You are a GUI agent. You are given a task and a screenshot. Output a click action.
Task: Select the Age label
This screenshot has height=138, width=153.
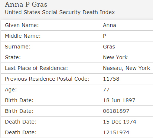pos(11,90)
